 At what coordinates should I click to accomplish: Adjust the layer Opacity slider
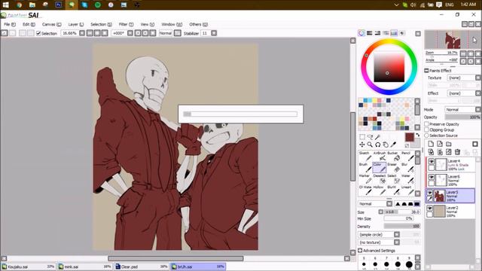(x=462, y=117)
